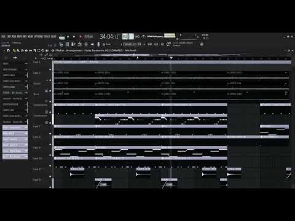This screenshot has width=295, height=221.
Task: Mute Track 9 using its dot
Action: pyautogui.click(x=50, y=155)
